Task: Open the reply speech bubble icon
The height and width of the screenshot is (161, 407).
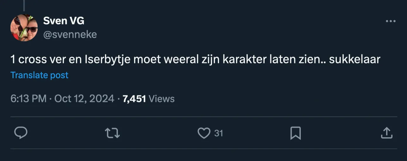Action: coord(21,133)
